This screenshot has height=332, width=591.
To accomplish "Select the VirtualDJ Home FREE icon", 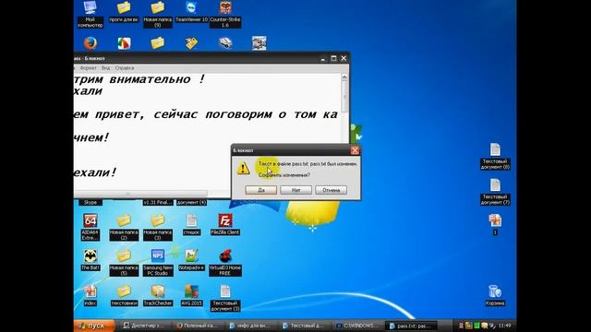I will tap(225, 262).
